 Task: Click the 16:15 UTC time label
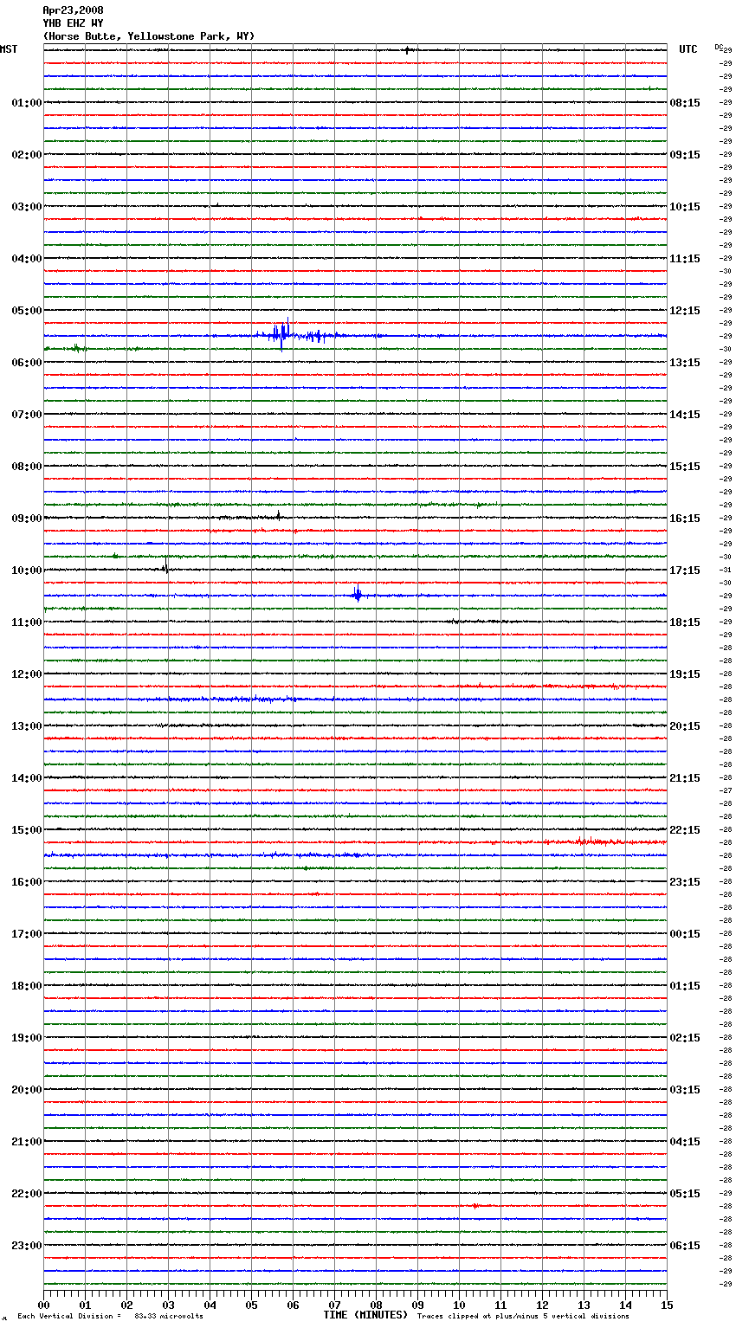685,519
